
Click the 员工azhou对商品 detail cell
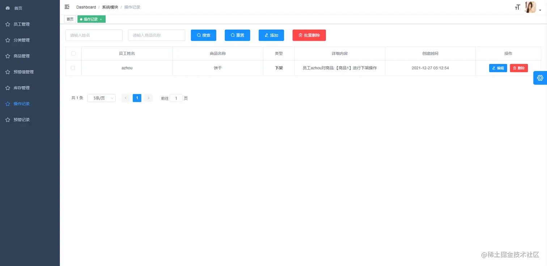[340, 68]
